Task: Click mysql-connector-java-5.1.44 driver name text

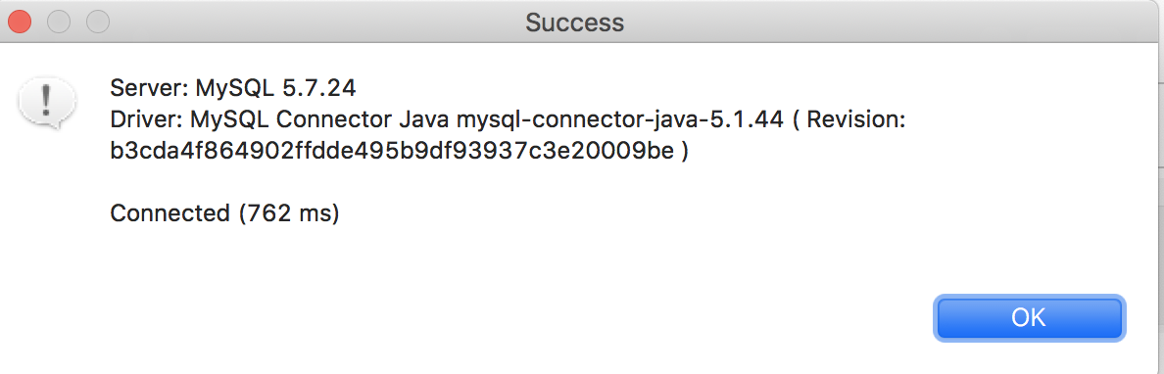Action: click(x=620, y=119)
